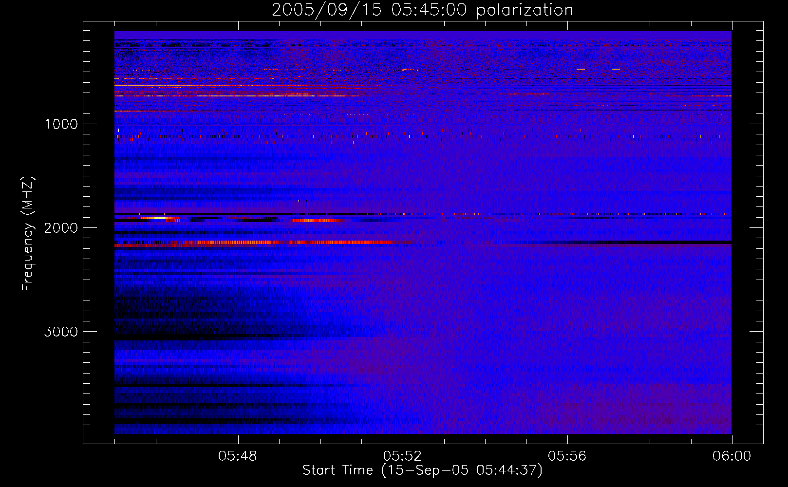Click the 06:00 time tick label
Screen dimensions: 788x487
[x=732, y=456]
